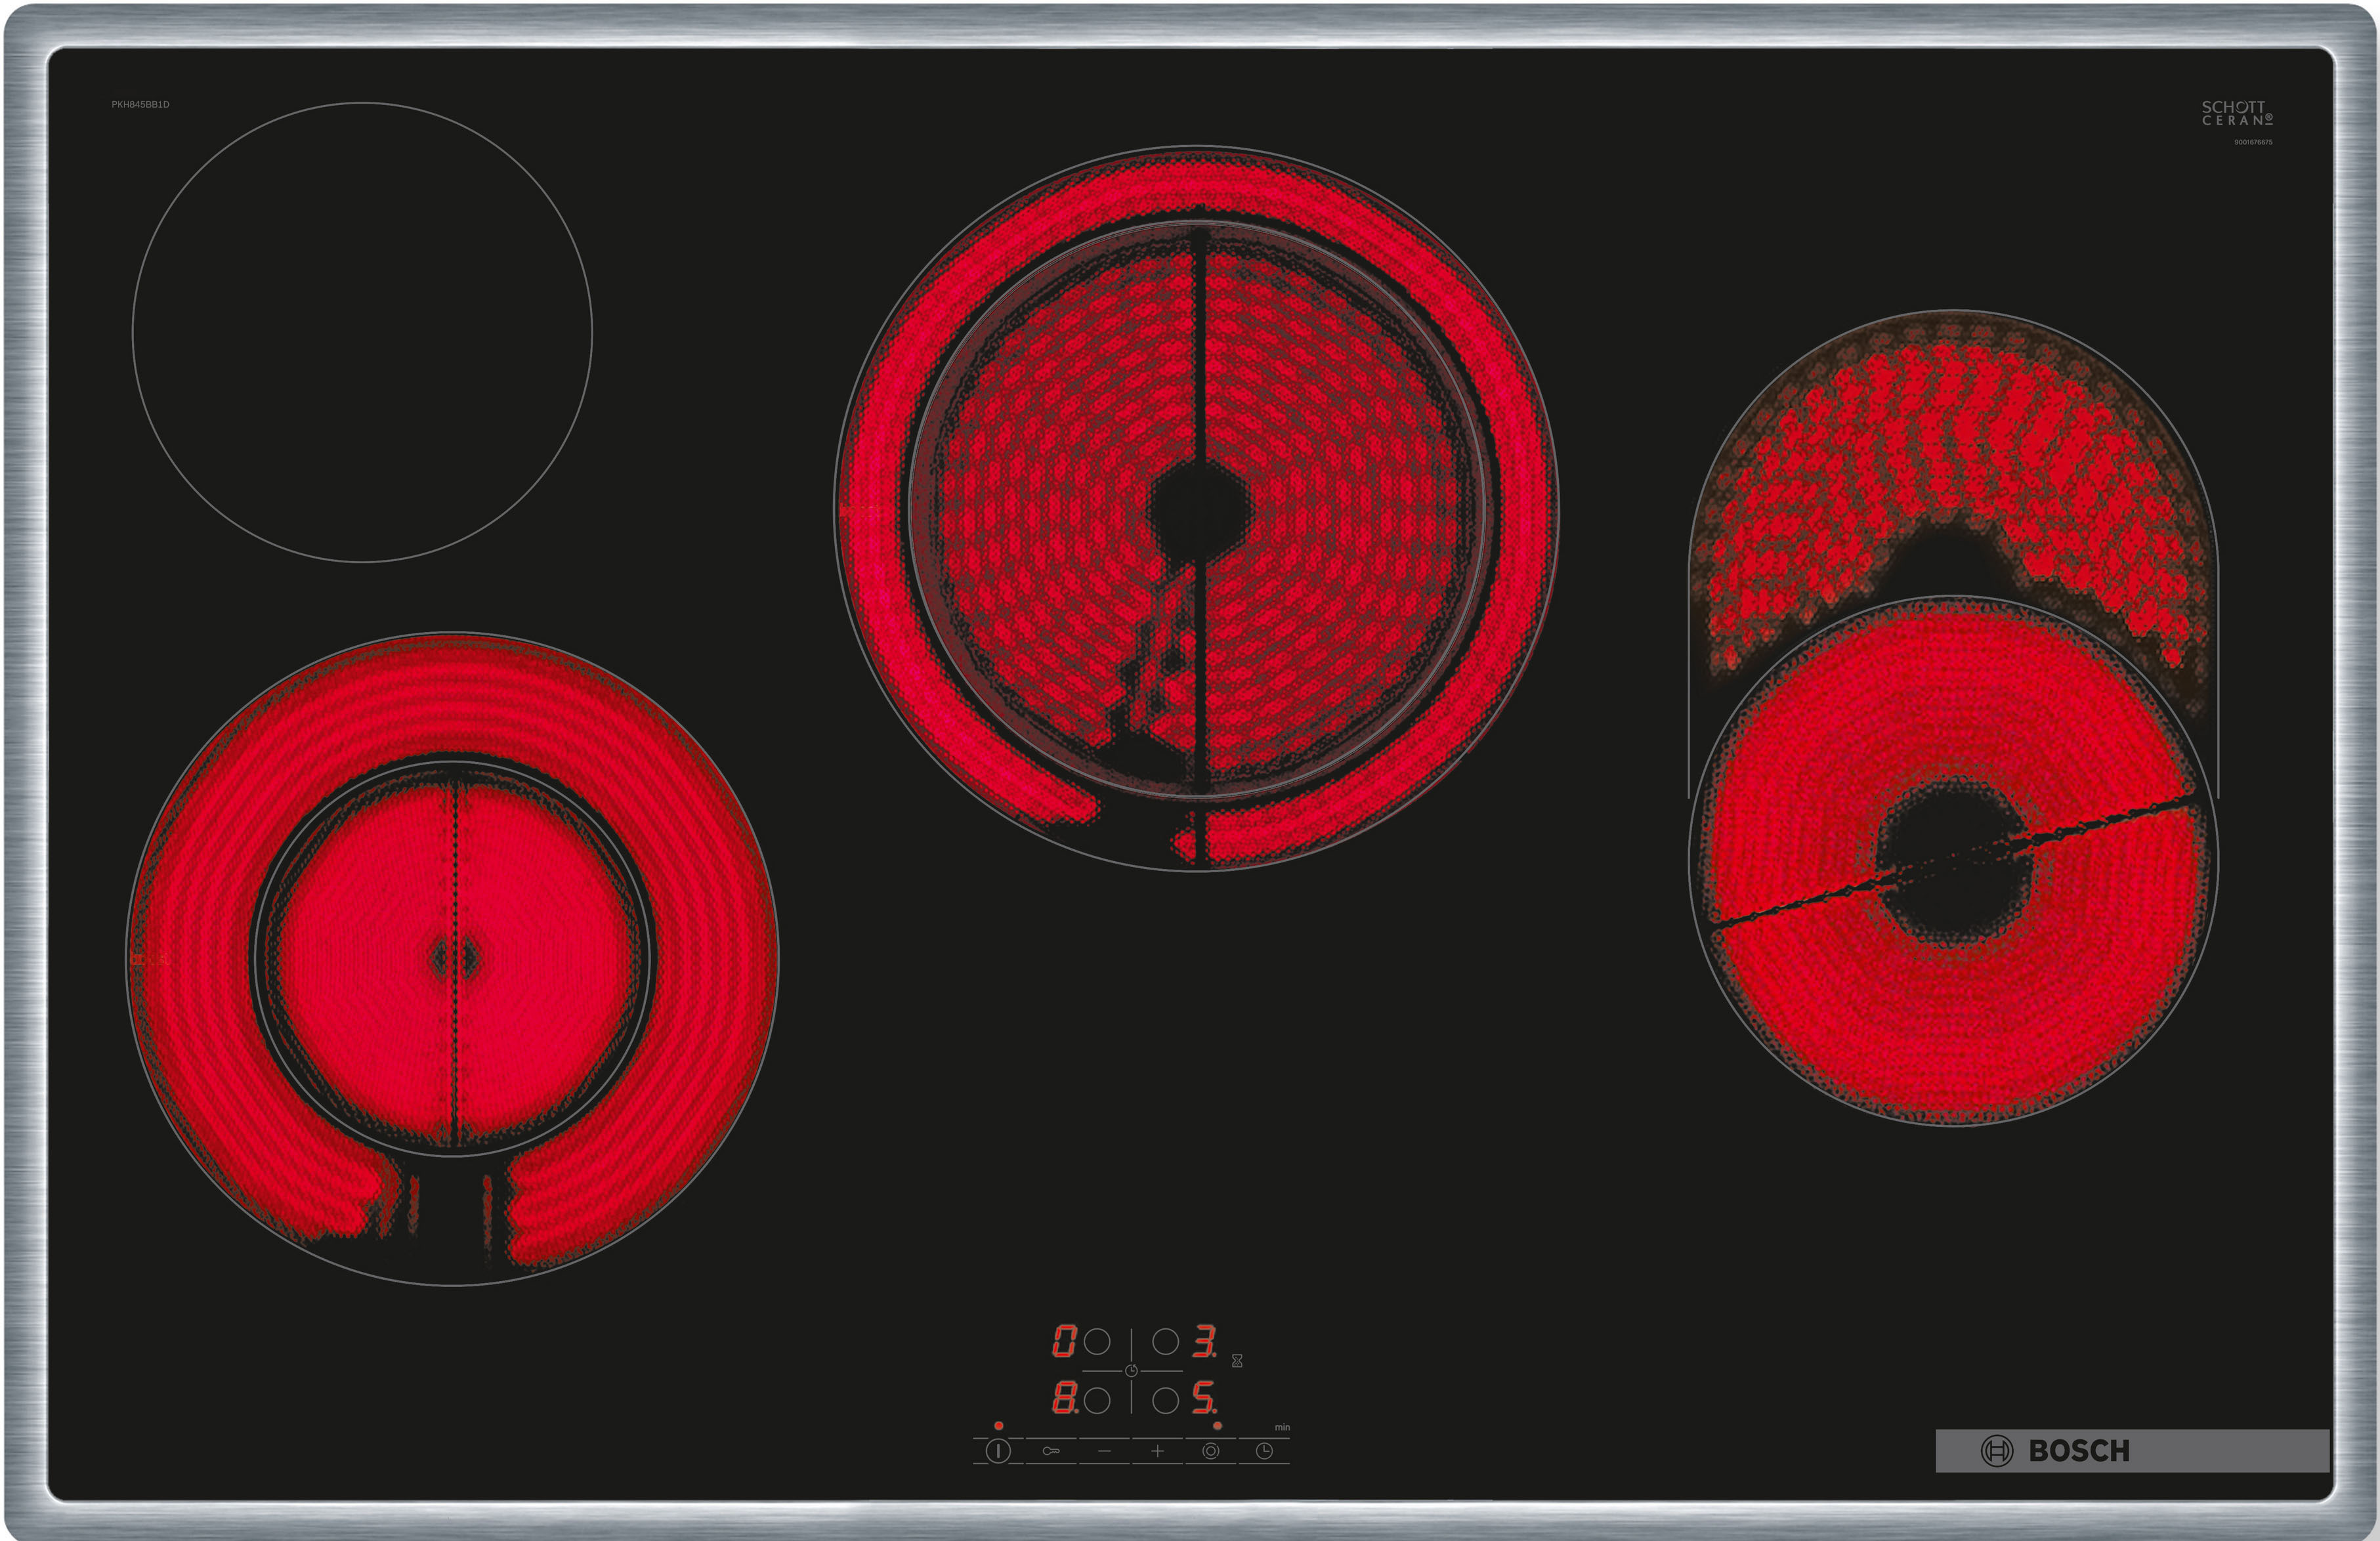The width and height of the screenshot is (2380, 1541).
Task: Click the unlit top-left cooking zone
Action: [362, 332]
